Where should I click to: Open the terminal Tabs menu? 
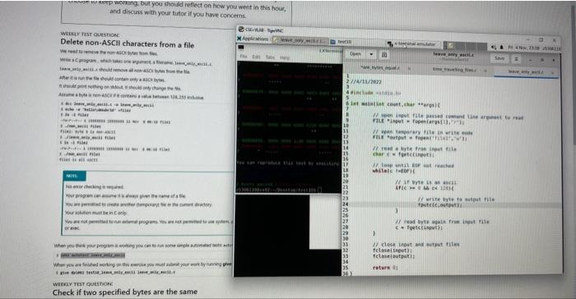(270, 57)
